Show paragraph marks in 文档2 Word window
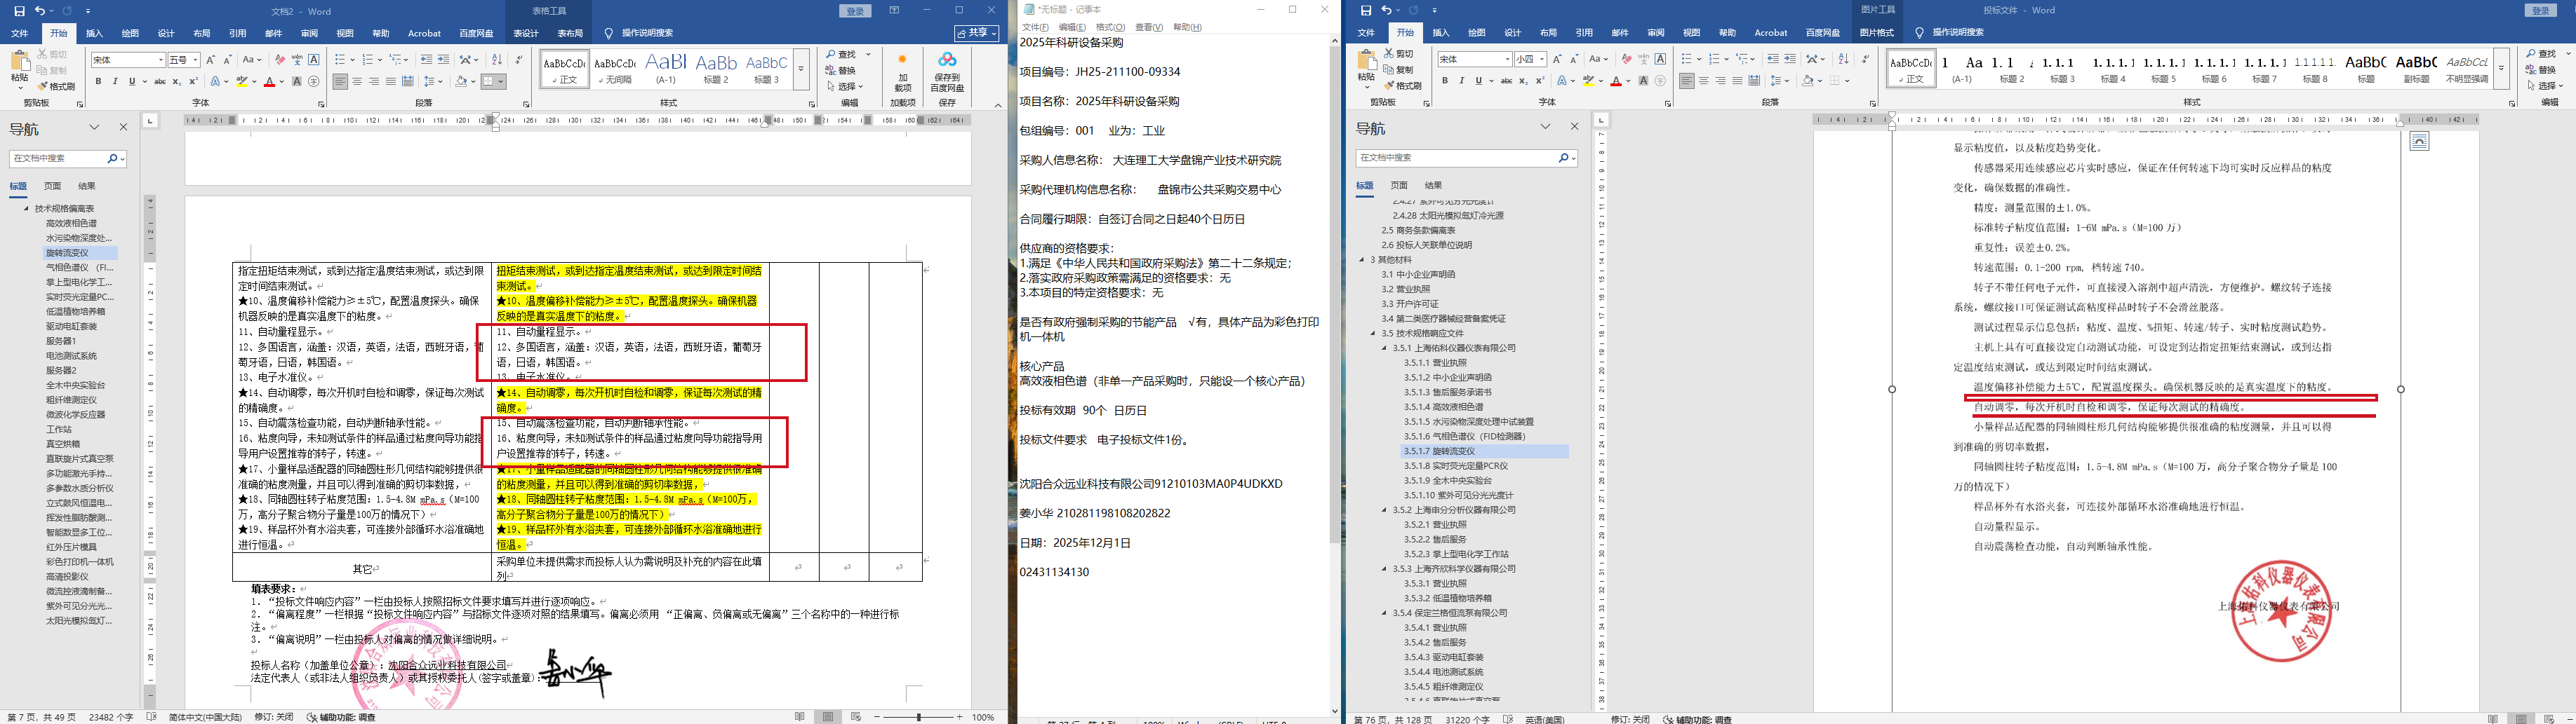2576x724 pixels. click(x=518, y=60)
